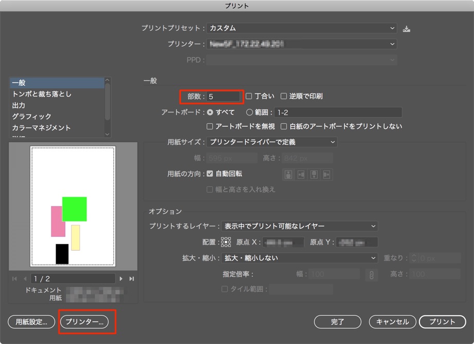
Task: Click the 指定倍率 高さ 100 field
Action: 435,275
